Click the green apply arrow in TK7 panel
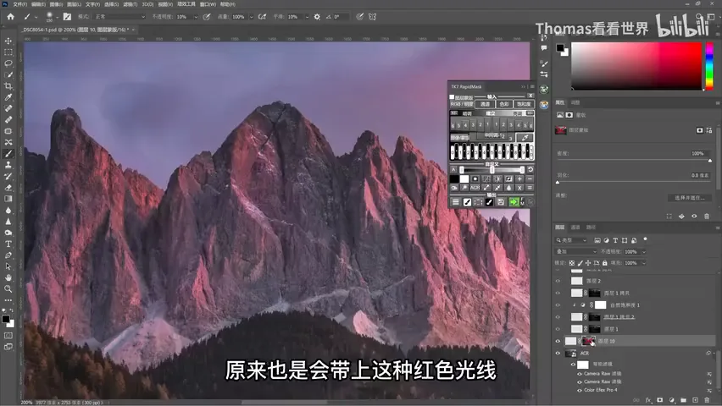The image size is (722, 406). (514, 202)
